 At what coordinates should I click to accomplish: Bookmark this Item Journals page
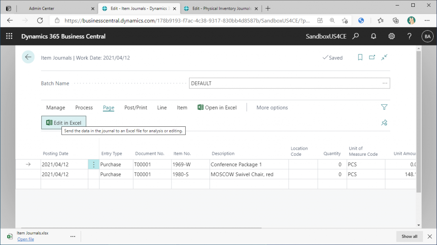coord(360,57)
